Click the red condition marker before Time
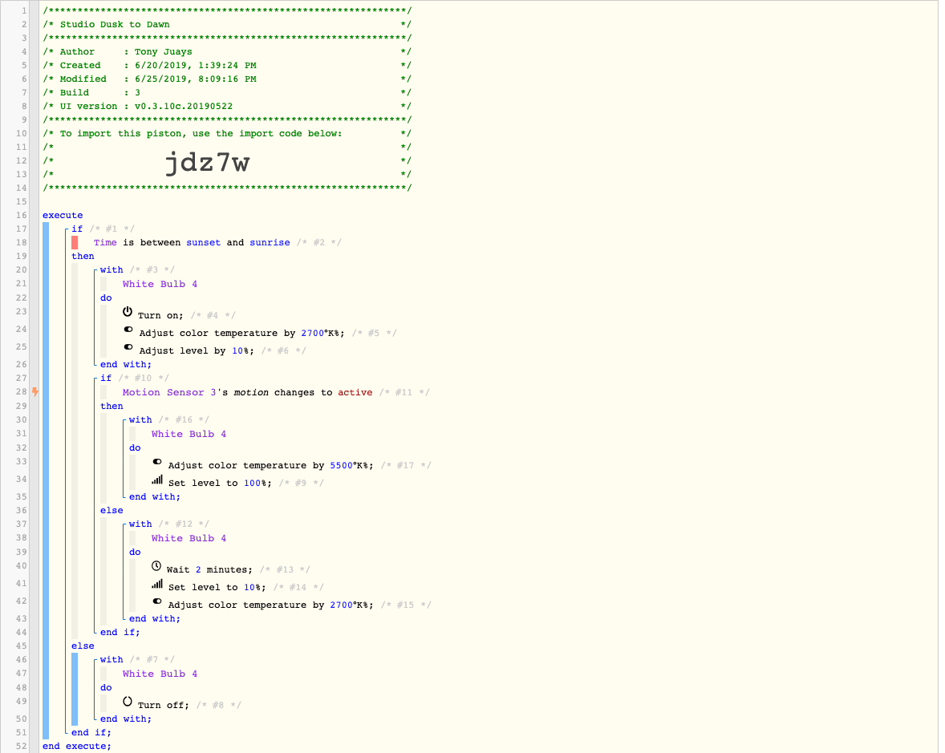Screen dimensions: 945x753 (x=75, y=243)
